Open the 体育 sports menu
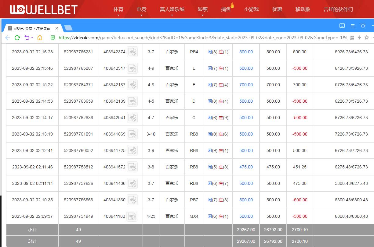 pyautogui.click(x=118, y=9)
